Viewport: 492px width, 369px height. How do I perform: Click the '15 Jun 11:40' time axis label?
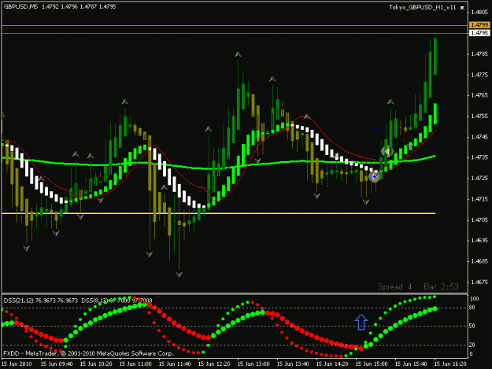175,363
